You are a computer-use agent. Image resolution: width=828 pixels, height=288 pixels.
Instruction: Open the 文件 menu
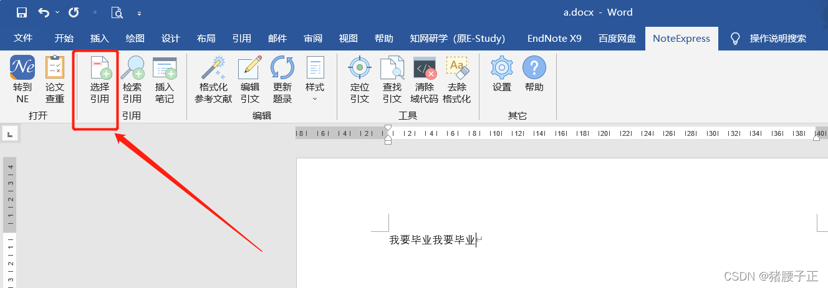[x=23, y=38]
